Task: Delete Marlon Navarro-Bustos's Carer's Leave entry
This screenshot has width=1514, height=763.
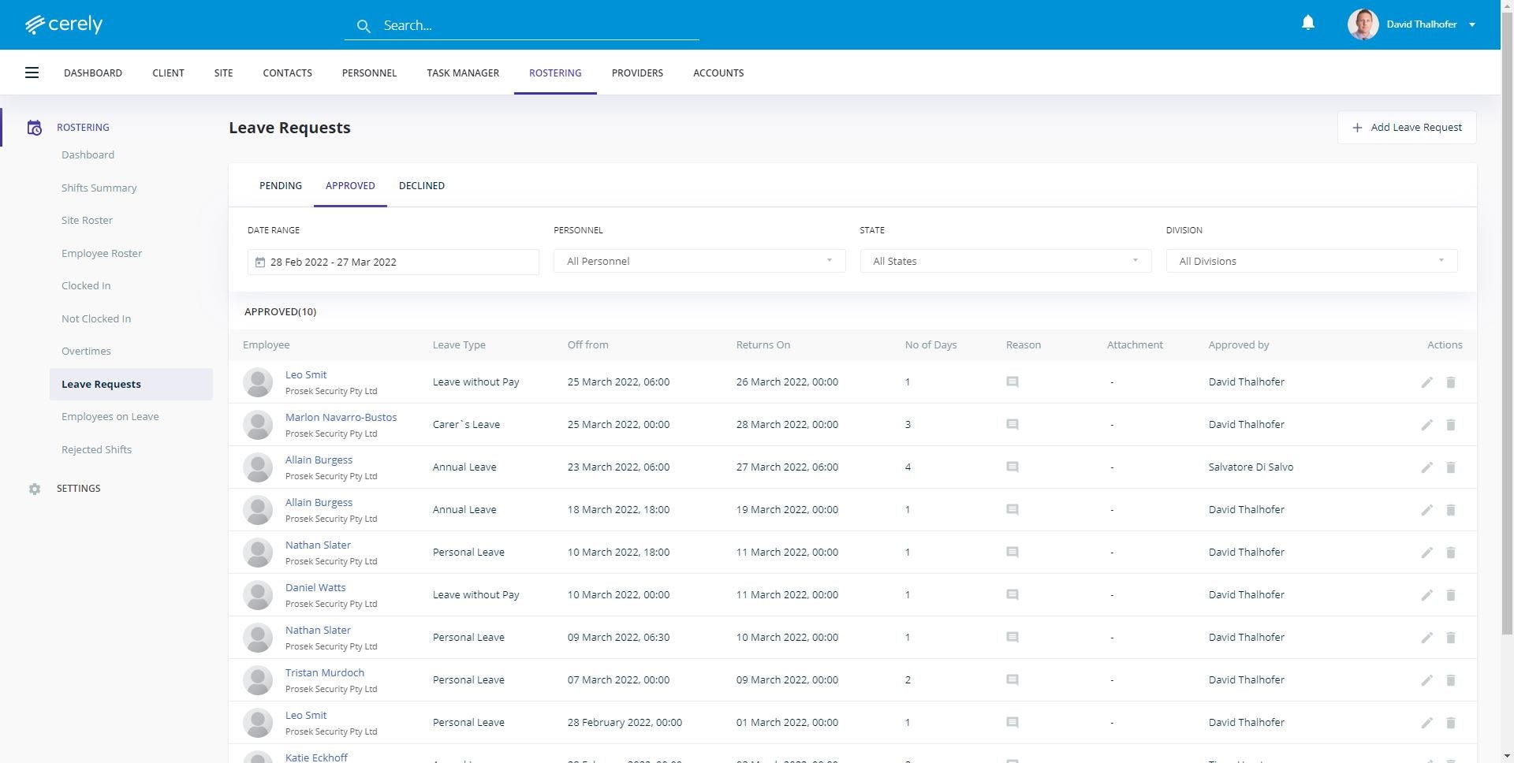Action: [1451, 425]
